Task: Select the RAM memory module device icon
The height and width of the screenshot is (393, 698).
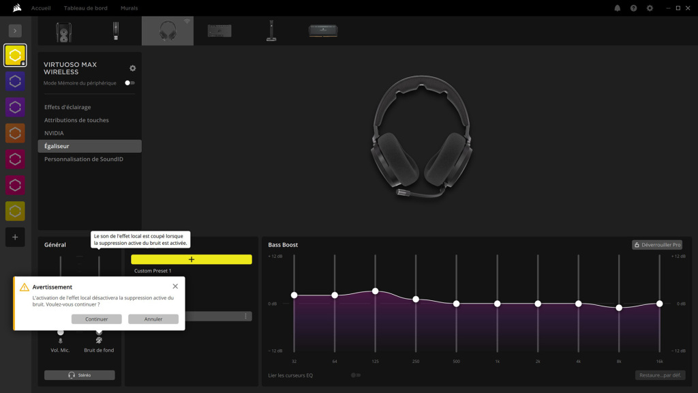Action: [x=323, y=31]
